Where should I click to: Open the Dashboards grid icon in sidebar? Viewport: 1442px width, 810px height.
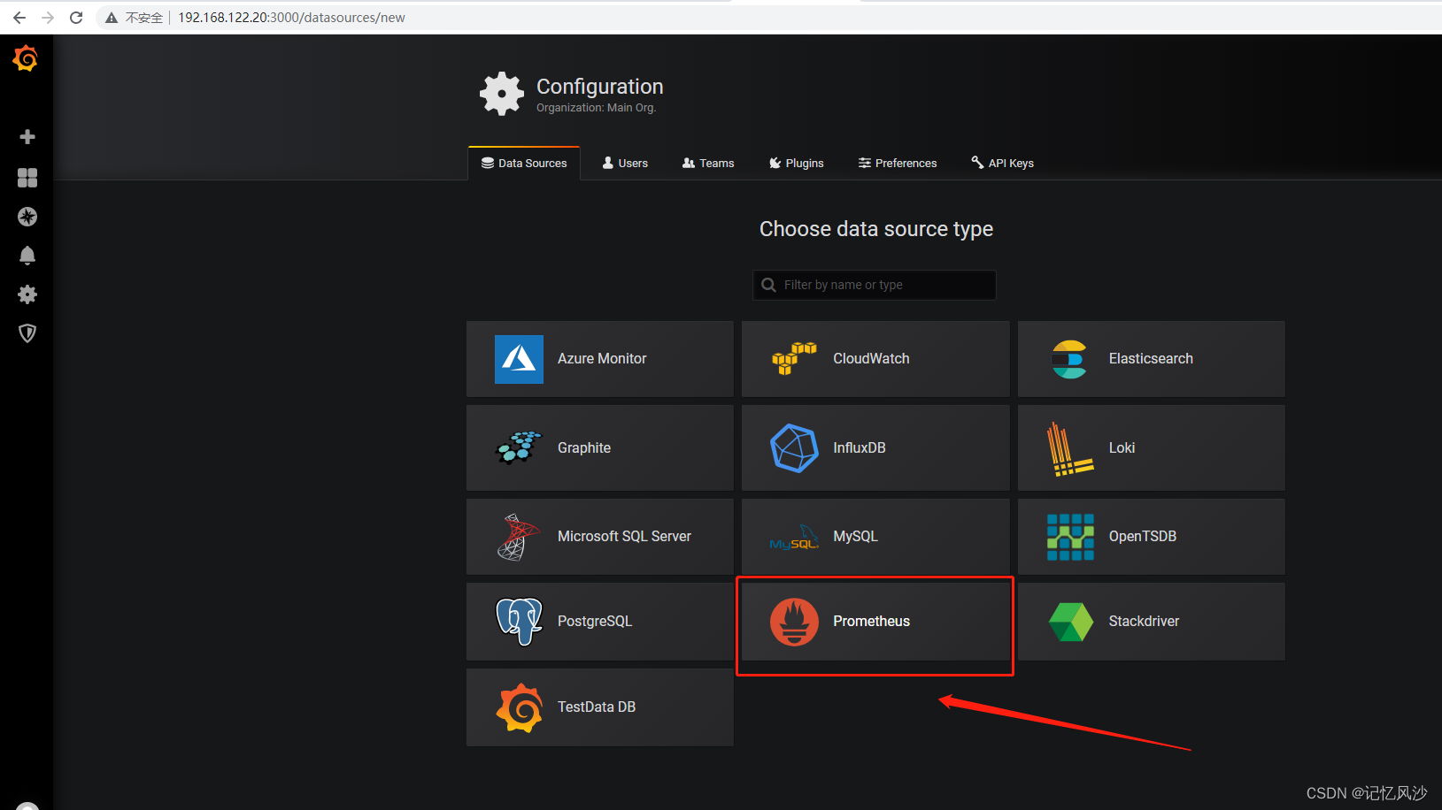click(x=27, y=178)
